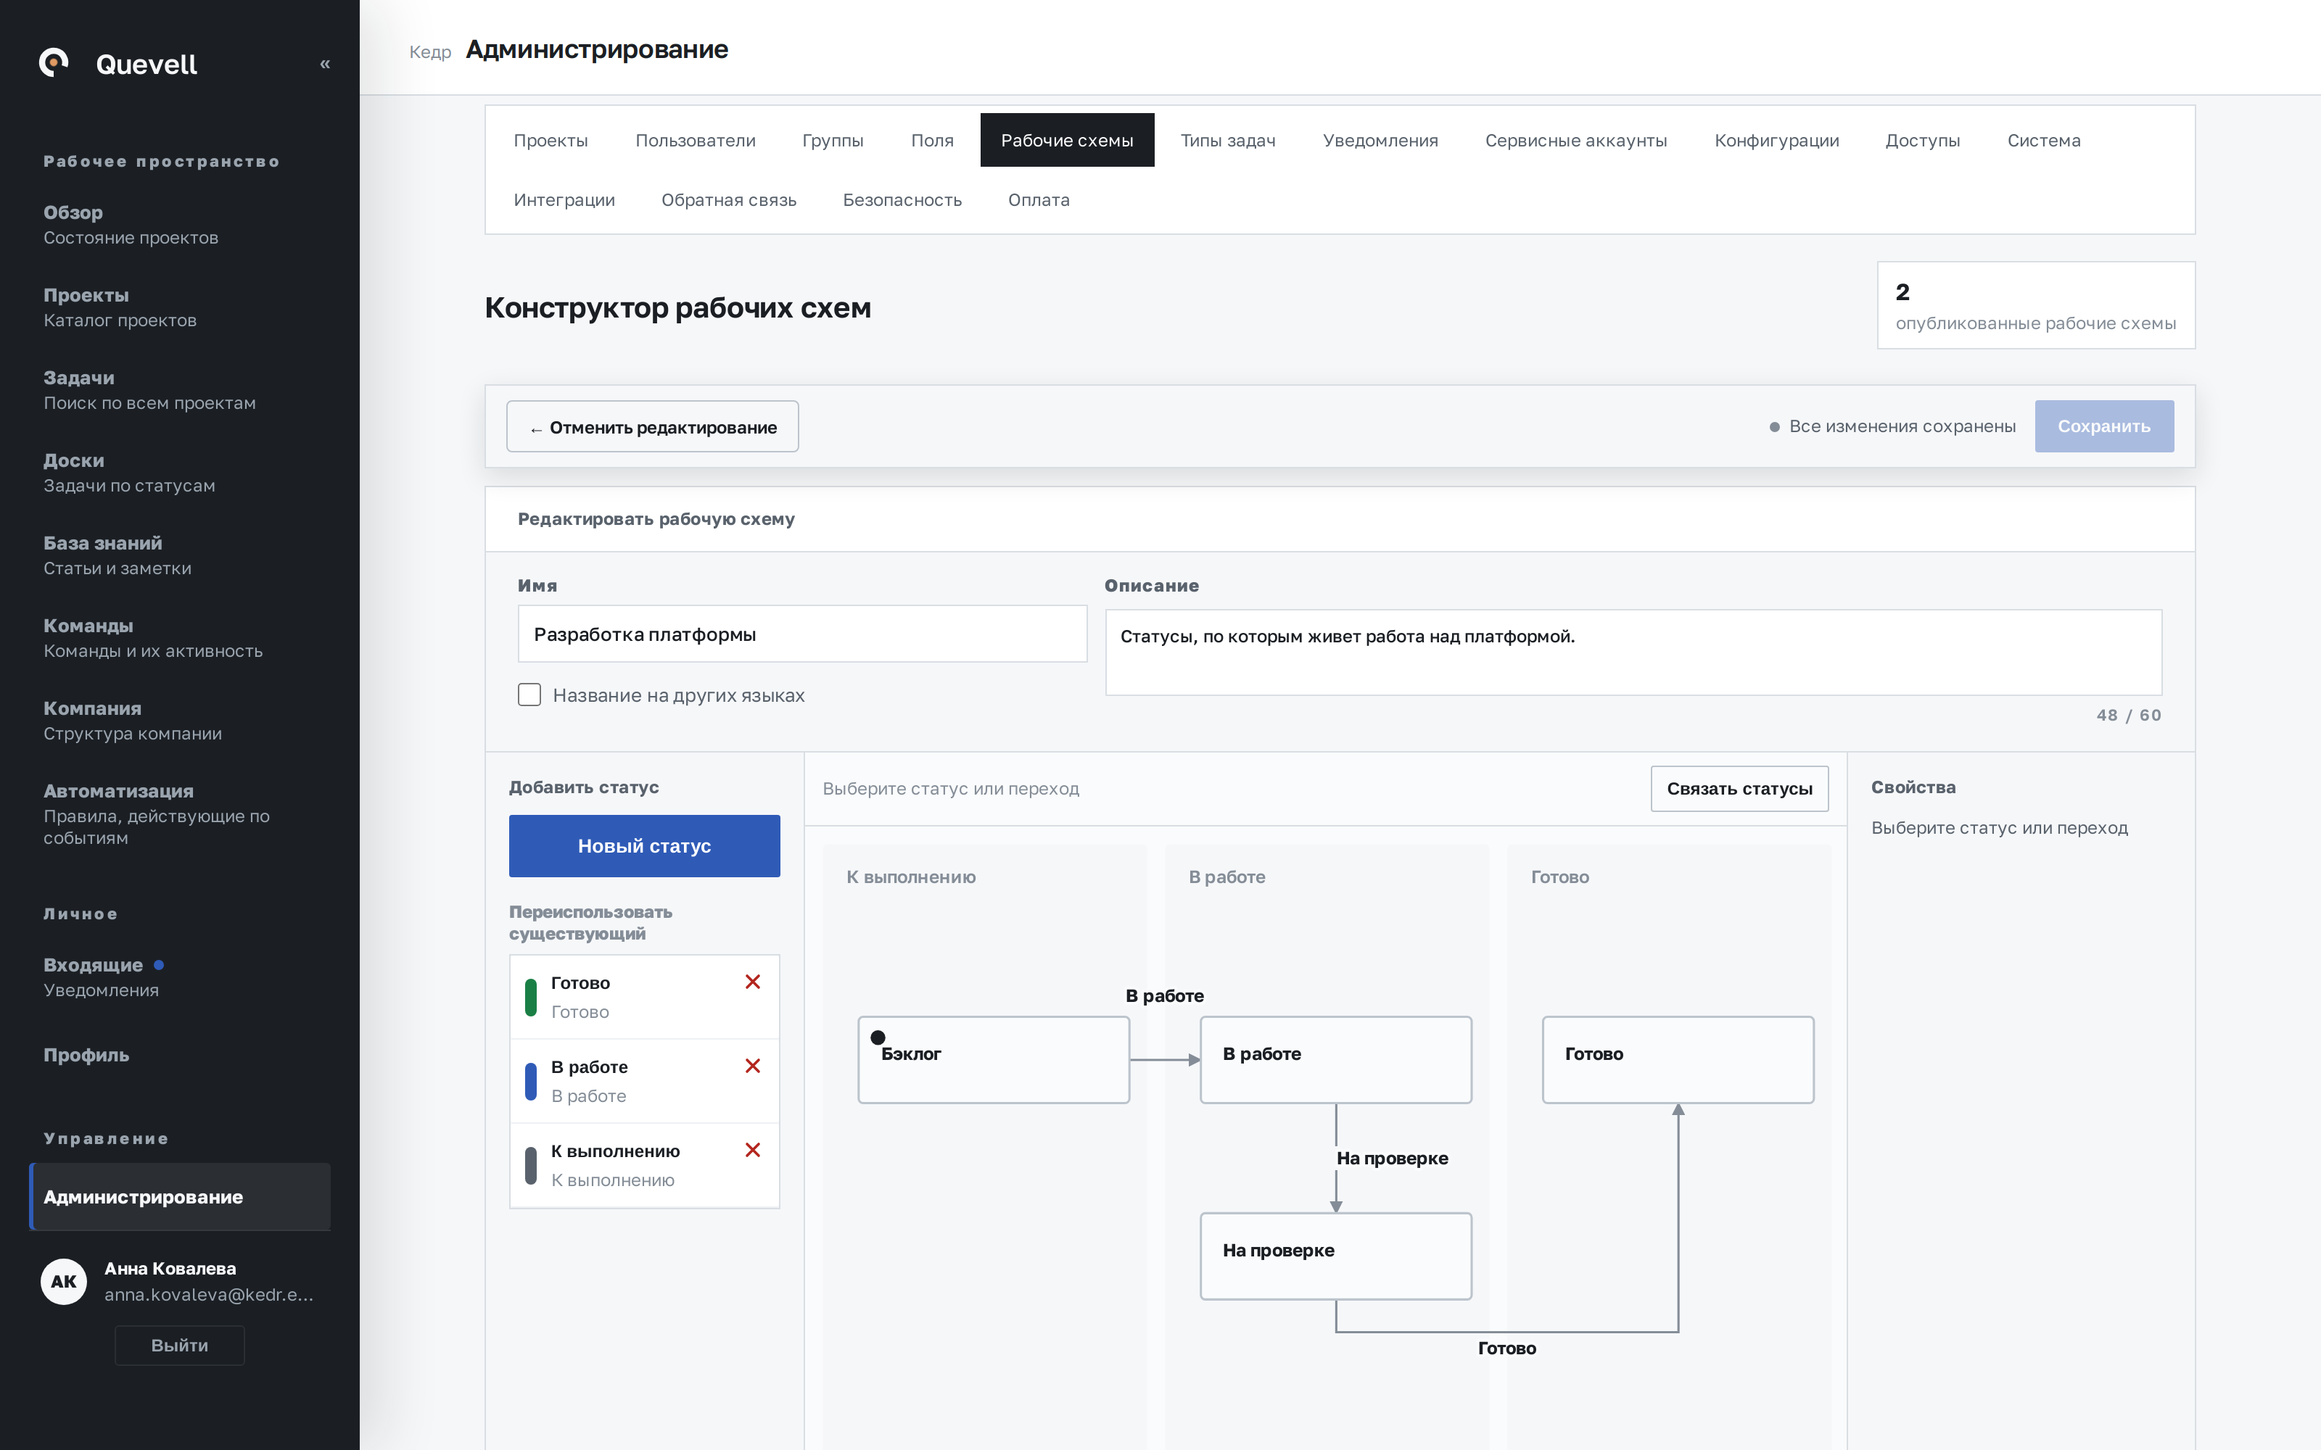Select the На проверке status node
2321x1450 pixels.
coord(1336,1256)
